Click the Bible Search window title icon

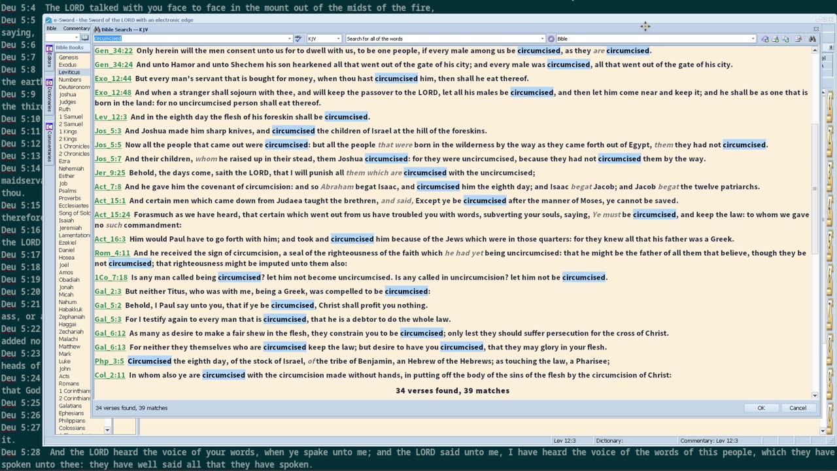click(x=97, y=29)
